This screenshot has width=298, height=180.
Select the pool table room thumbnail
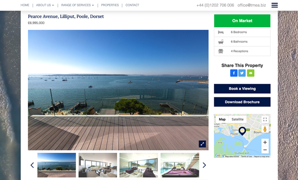(180, 165)
